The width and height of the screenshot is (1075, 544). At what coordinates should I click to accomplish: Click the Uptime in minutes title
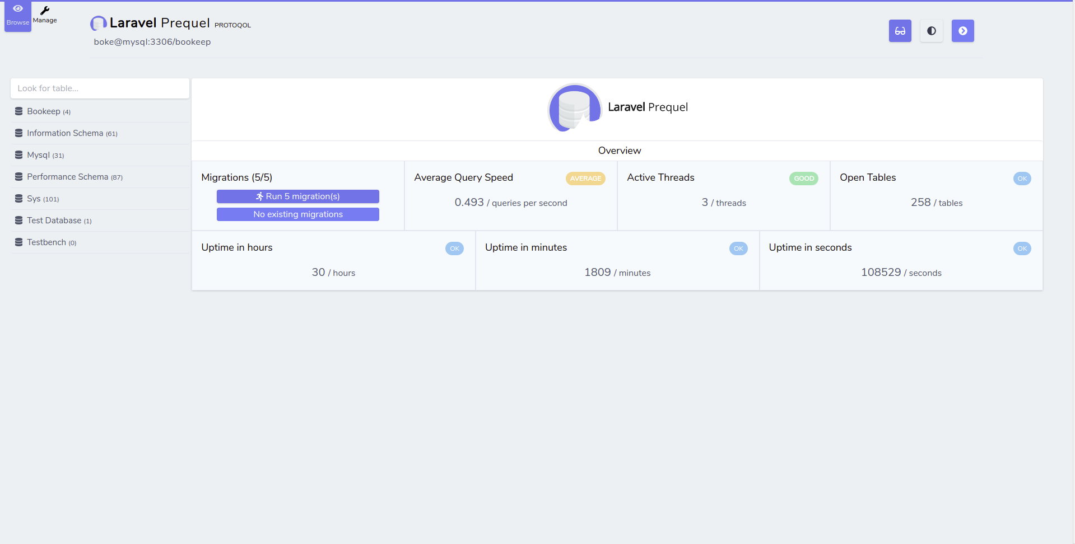(526, 247)
